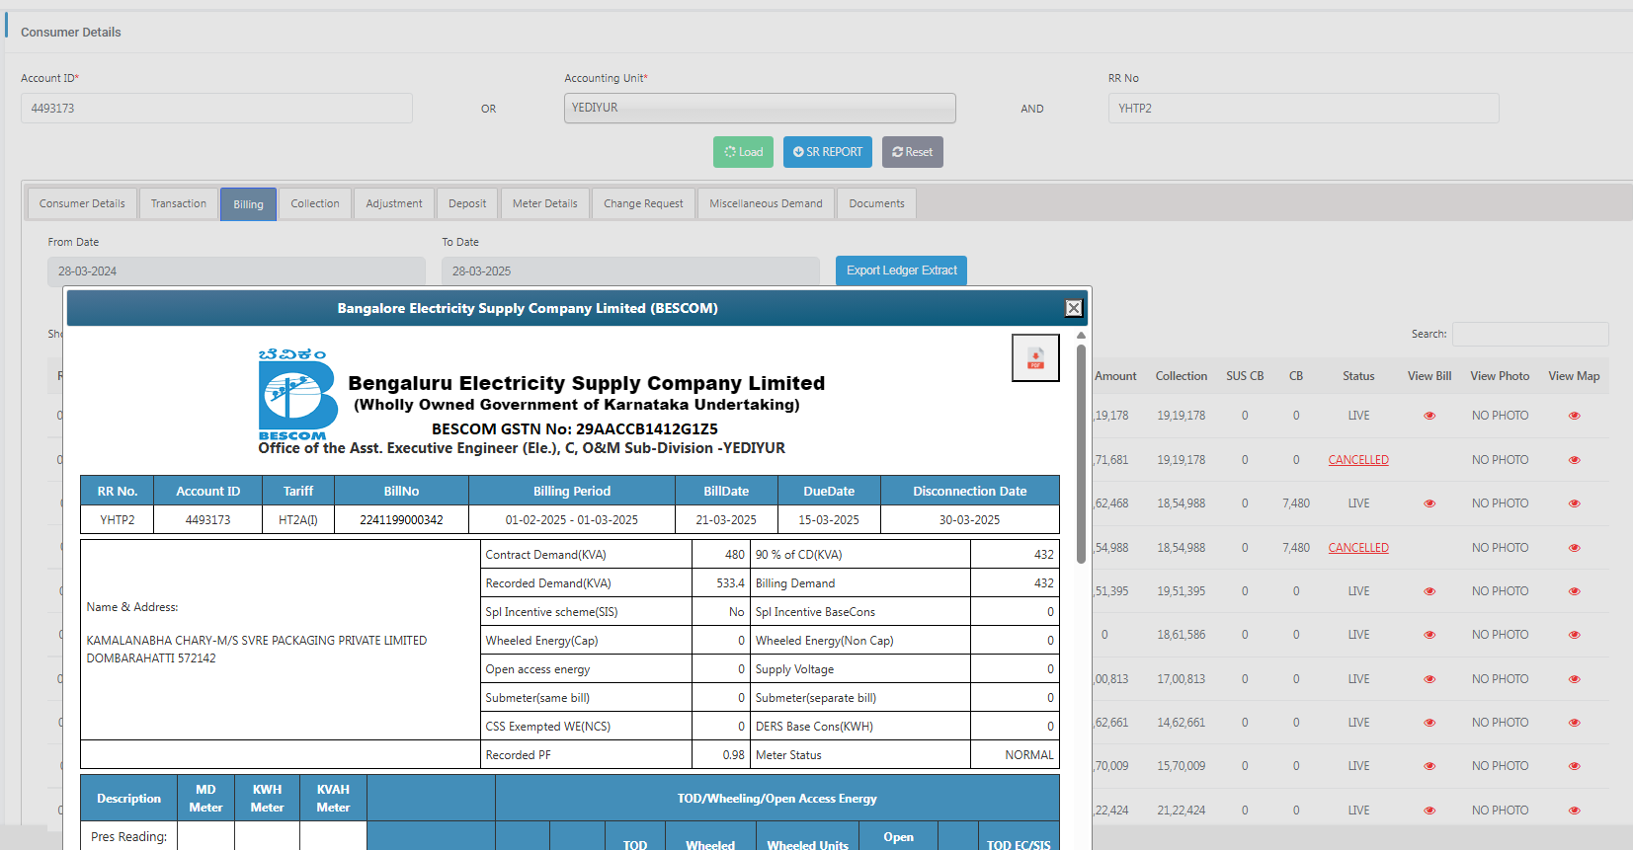Open map view for LIVE 19,19,178 row
Image resolution: width=1633 pixels, height=850 pixels.
[1575, 416]
